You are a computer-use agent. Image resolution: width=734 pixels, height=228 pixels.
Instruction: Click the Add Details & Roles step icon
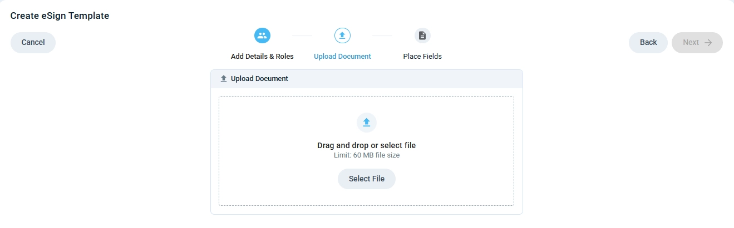(262, 36)
